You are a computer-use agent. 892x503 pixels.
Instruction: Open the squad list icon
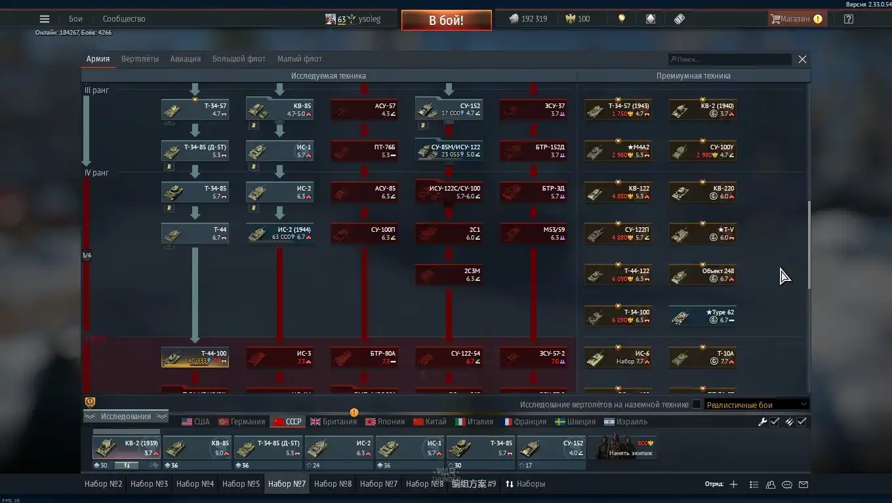click(754, 485)
